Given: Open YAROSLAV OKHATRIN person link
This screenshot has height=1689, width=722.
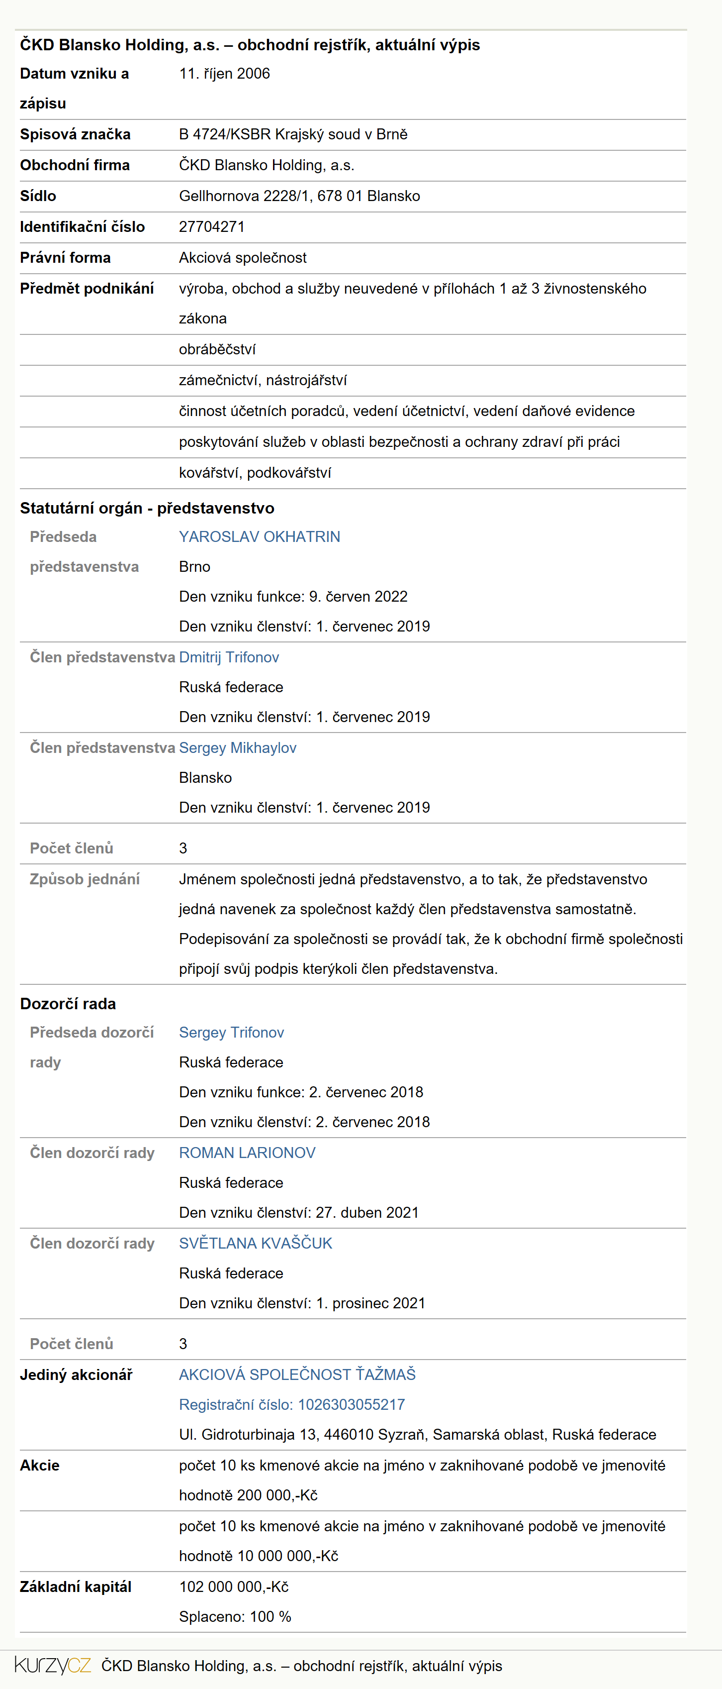Looking at the screenshot, I should pos(260,536).
